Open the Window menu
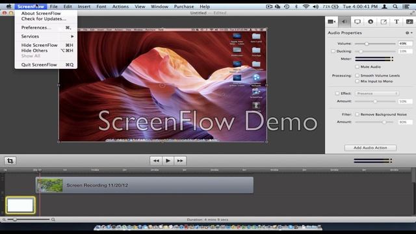416x234 pixels. pyautogui.click(x=159, y=6)
